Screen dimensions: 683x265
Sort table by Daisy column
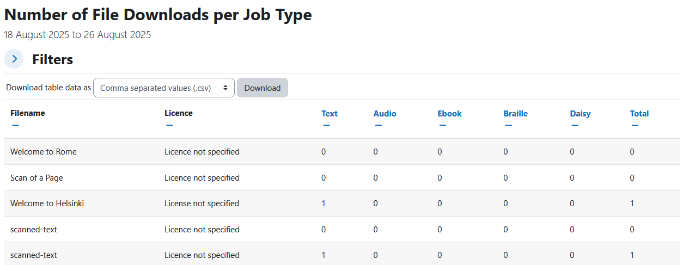tap(580, 114)
